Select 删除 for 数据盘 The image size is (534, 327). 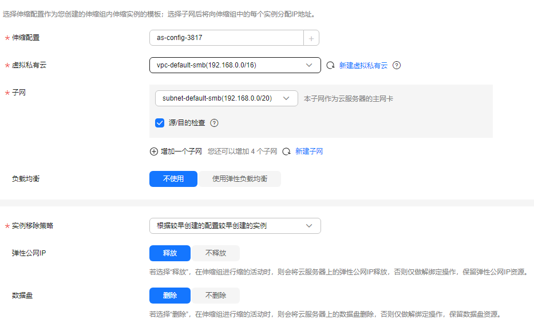[170, 296]
